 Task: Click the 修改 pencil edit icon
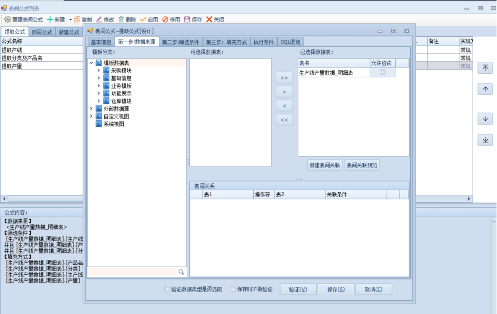99,20
